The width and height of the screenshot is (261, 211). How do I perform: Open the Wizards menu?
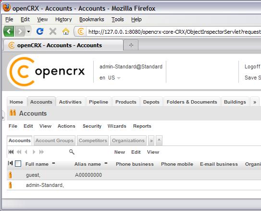117,126
